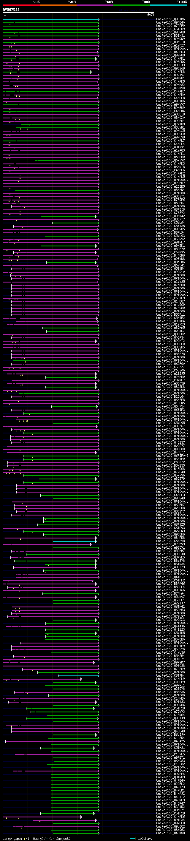Click label UniRef100_Q66IP3

[x=170, y=410]
